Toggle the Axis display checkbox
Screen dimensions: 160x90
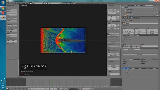pyautogui.click(x=123, y=63)
